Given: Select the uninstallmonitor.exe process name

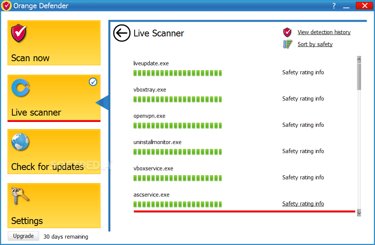Looking at the screenshot, I should [157, 142].
